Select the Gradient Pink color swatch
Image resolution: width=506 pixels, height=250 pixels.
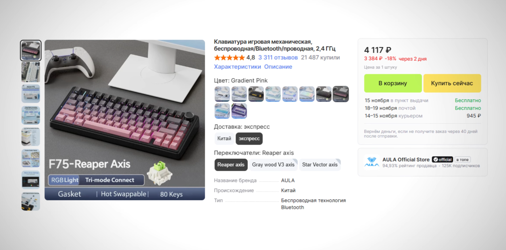(x=341, y=94)
